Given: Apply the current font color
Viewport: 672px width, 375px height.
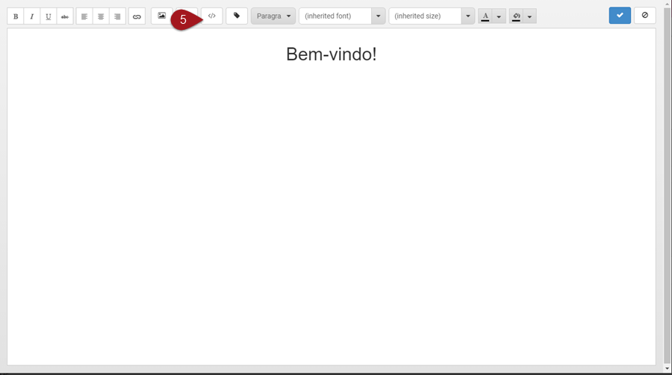Looking at the screenshot, I should point(485,16).
